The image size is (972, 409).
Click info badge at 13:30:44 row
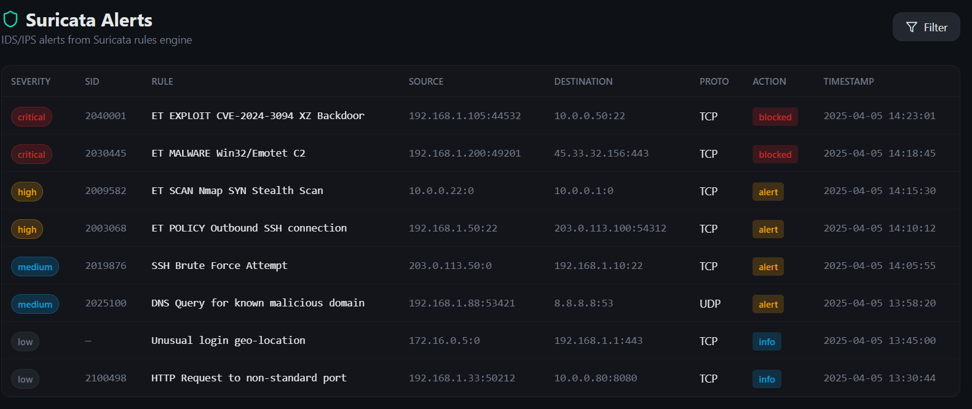click(767, 379)
